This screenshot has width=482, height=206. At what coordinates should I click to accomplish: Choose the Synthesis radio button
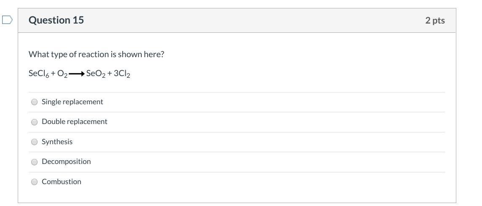click(35, 142)
